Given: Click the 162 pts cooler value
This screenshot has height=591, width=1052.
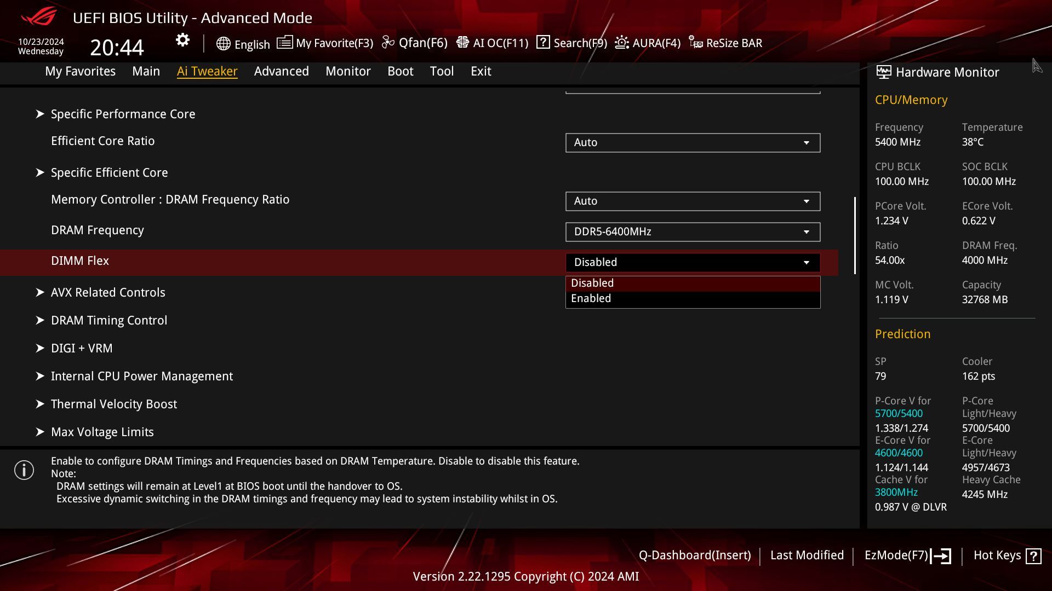Looking at the screenshot, I should [979, 376].
